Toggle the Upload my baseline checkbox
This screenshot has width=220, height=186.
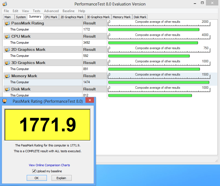click(x=34, y=171)
